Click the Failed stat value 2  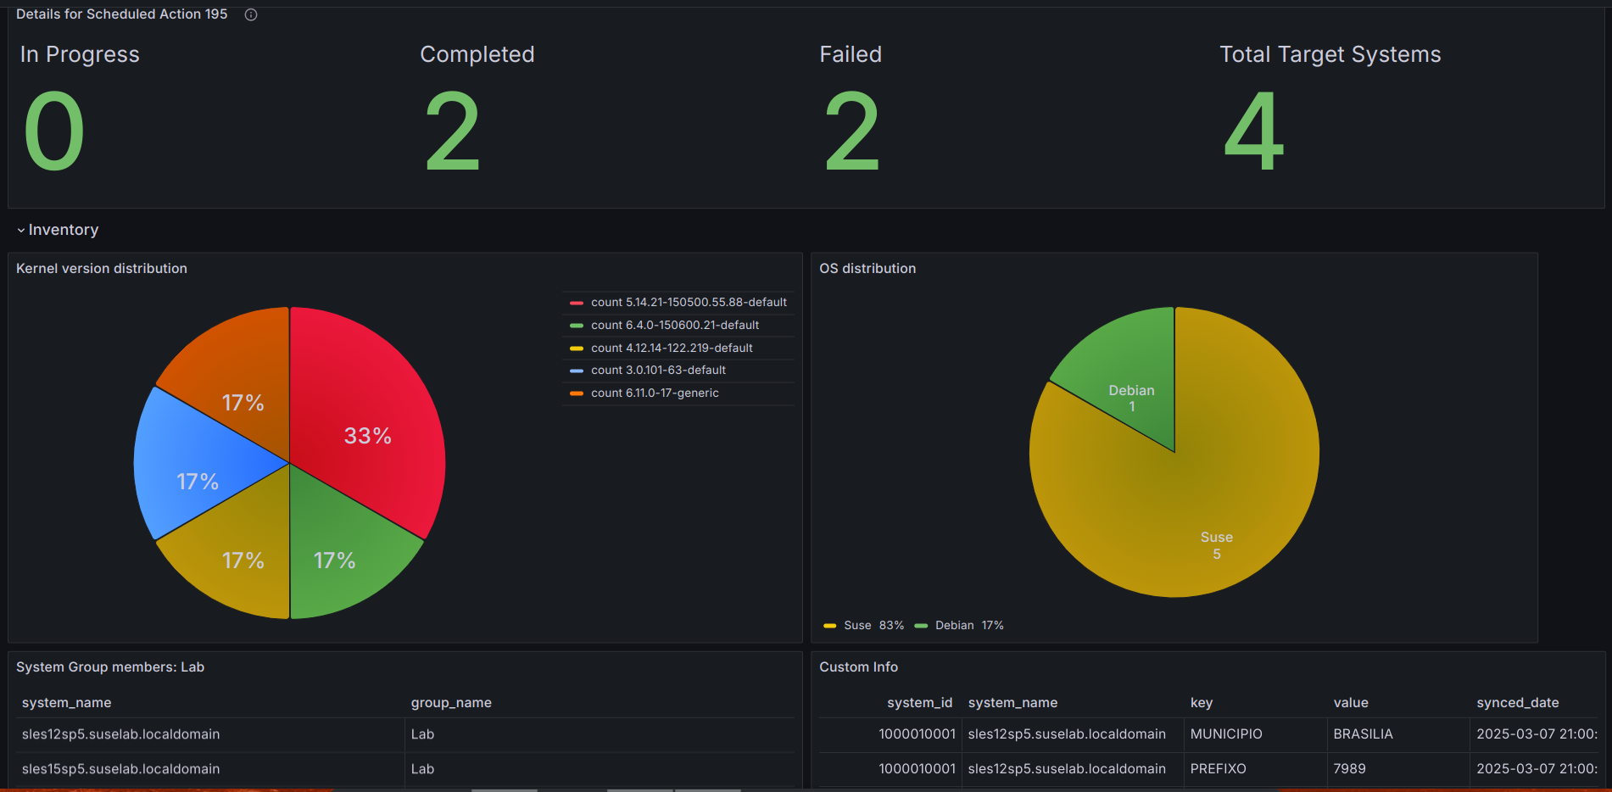coord(852,131)
